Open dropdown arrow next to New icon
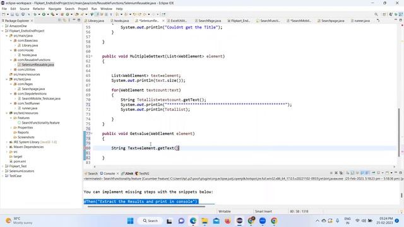404x227 pixels. click(x=8, y=15)
